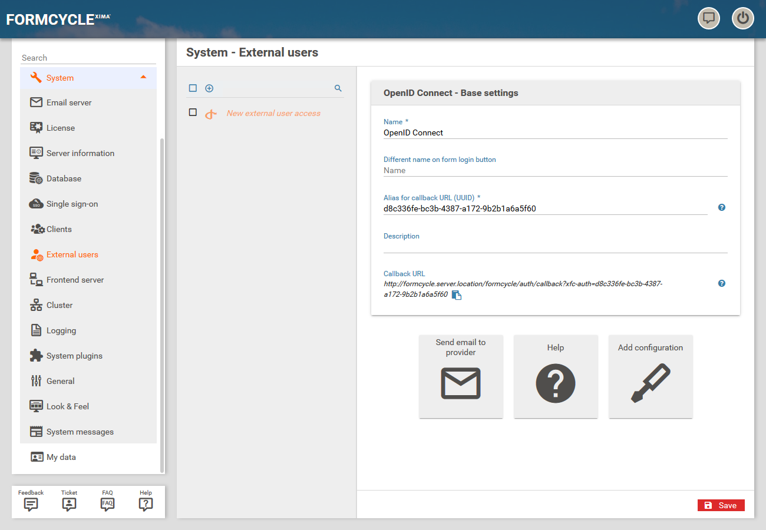Viewport: 766px width, 530px height.
Task: Open Email server menu item
Action: 69,102
